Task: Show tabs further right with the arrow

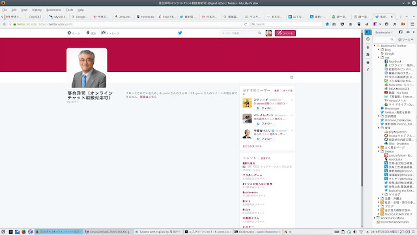Action: tap(400, 16)
